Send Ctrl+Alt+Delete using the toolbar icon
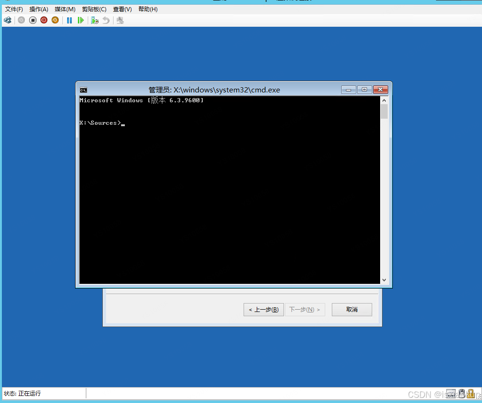 pos(8,20)
